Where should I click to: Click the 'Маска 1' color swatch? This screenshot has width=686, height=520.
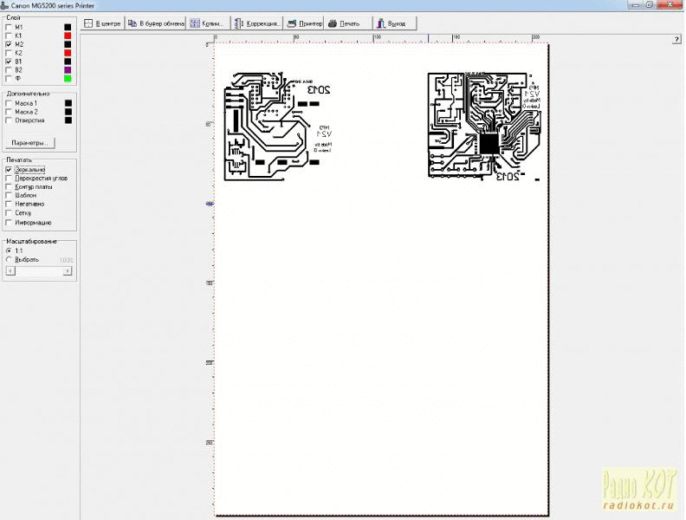(68, 103)
